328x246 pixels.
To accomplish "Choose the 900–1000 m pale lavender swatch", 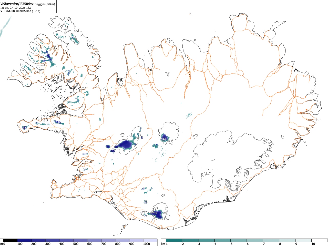I will tap(136, 240).
